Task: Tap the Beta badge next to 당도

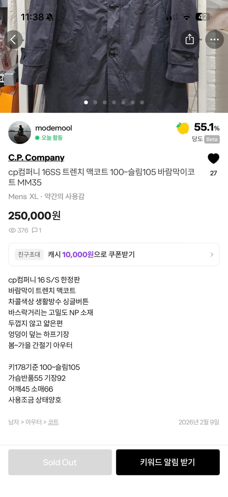Action: tap(211, 139)
